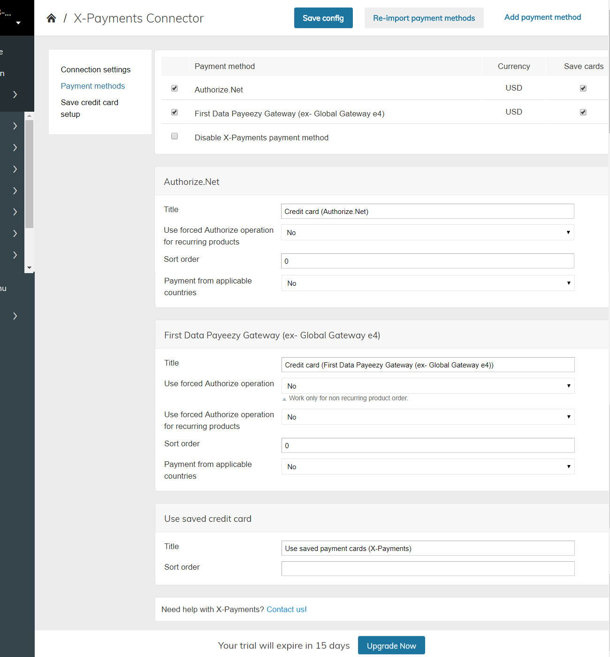This screenshot has height=657, width=610.
Task: Toggle Save cards for First Data Payeezy
Action: (x=583, y=112)
